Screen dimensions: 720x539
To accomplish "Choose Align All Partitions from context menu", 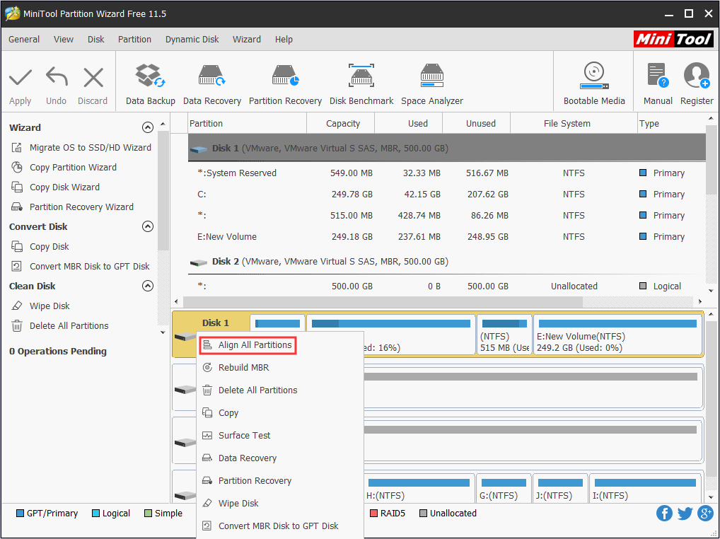I will 248,344.
